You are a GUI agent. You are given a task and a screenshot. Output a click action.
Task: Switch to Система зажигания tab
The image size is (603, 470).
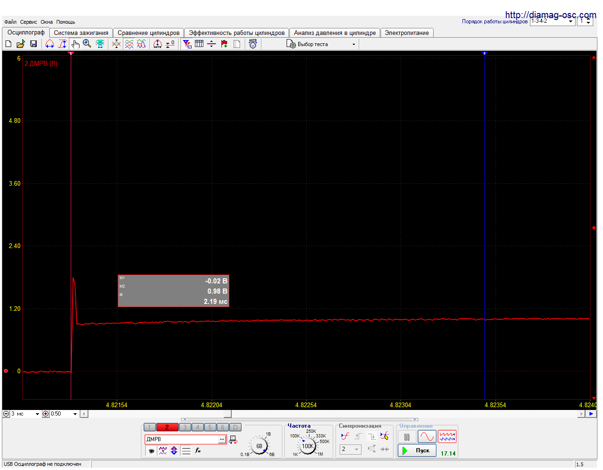tap(81, 33)
